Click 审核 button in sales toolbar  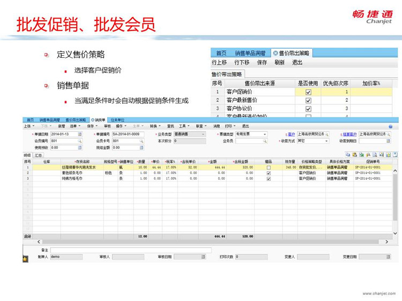(107, 126)
